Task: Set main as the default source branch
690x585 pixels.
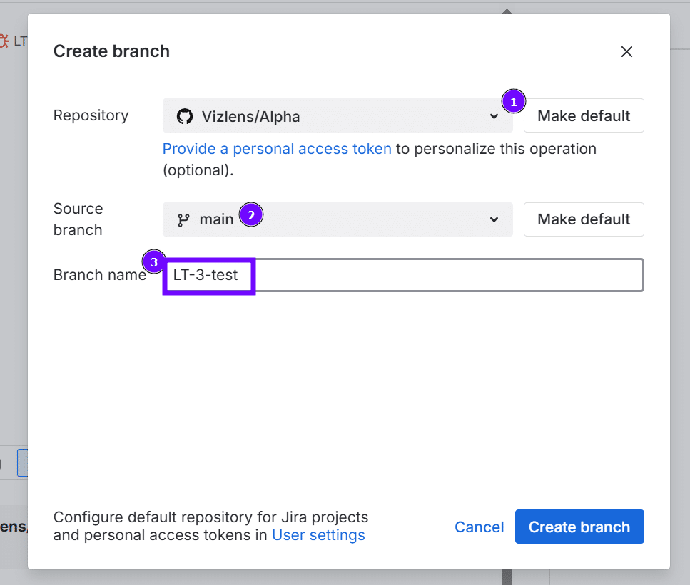Action: [583, 219]
